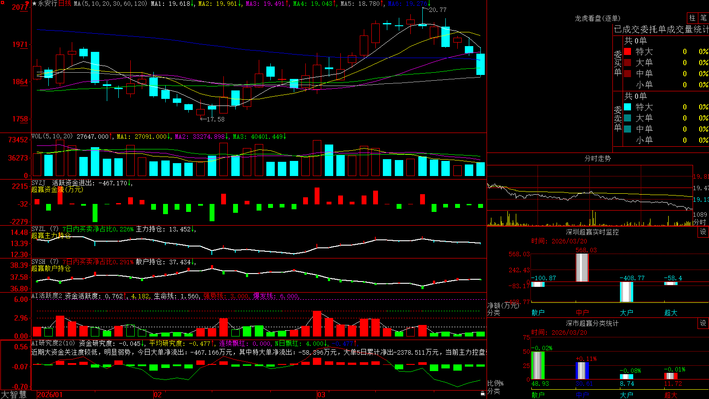Click the 超赢资金流(万元) subtitle
This screenshot has width=709, height=399.
point(57,189)
